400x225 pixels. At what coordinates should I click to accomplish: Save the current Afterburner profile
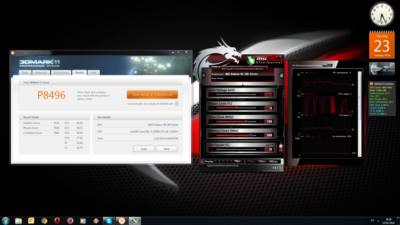[x=238, y=161]
